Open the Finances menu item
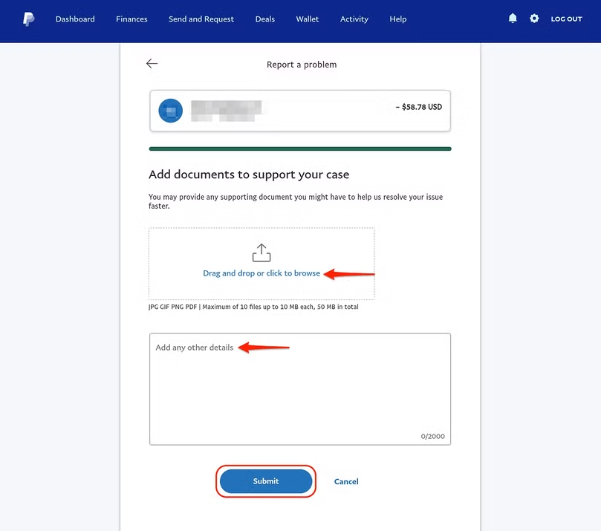The image size is (601, 531). pos(131,19)
